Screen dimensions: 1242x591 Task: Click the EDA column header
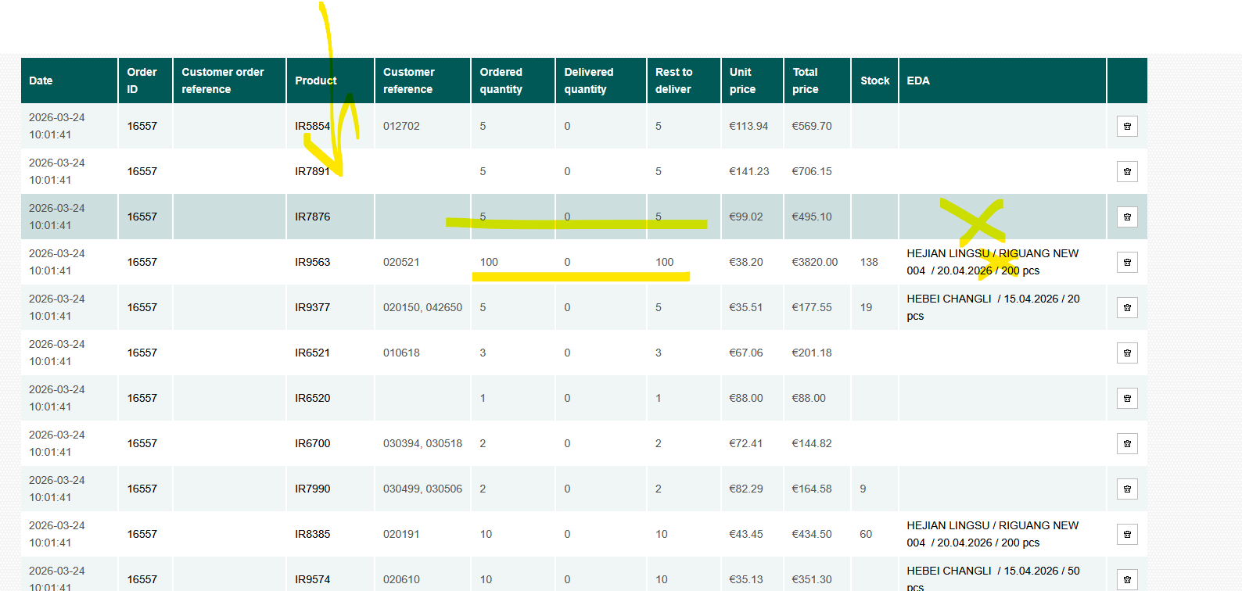click(x=918, y=81)
